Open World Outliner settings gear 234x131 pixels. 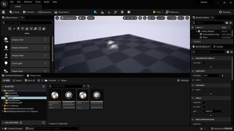(x=231, y=23)
